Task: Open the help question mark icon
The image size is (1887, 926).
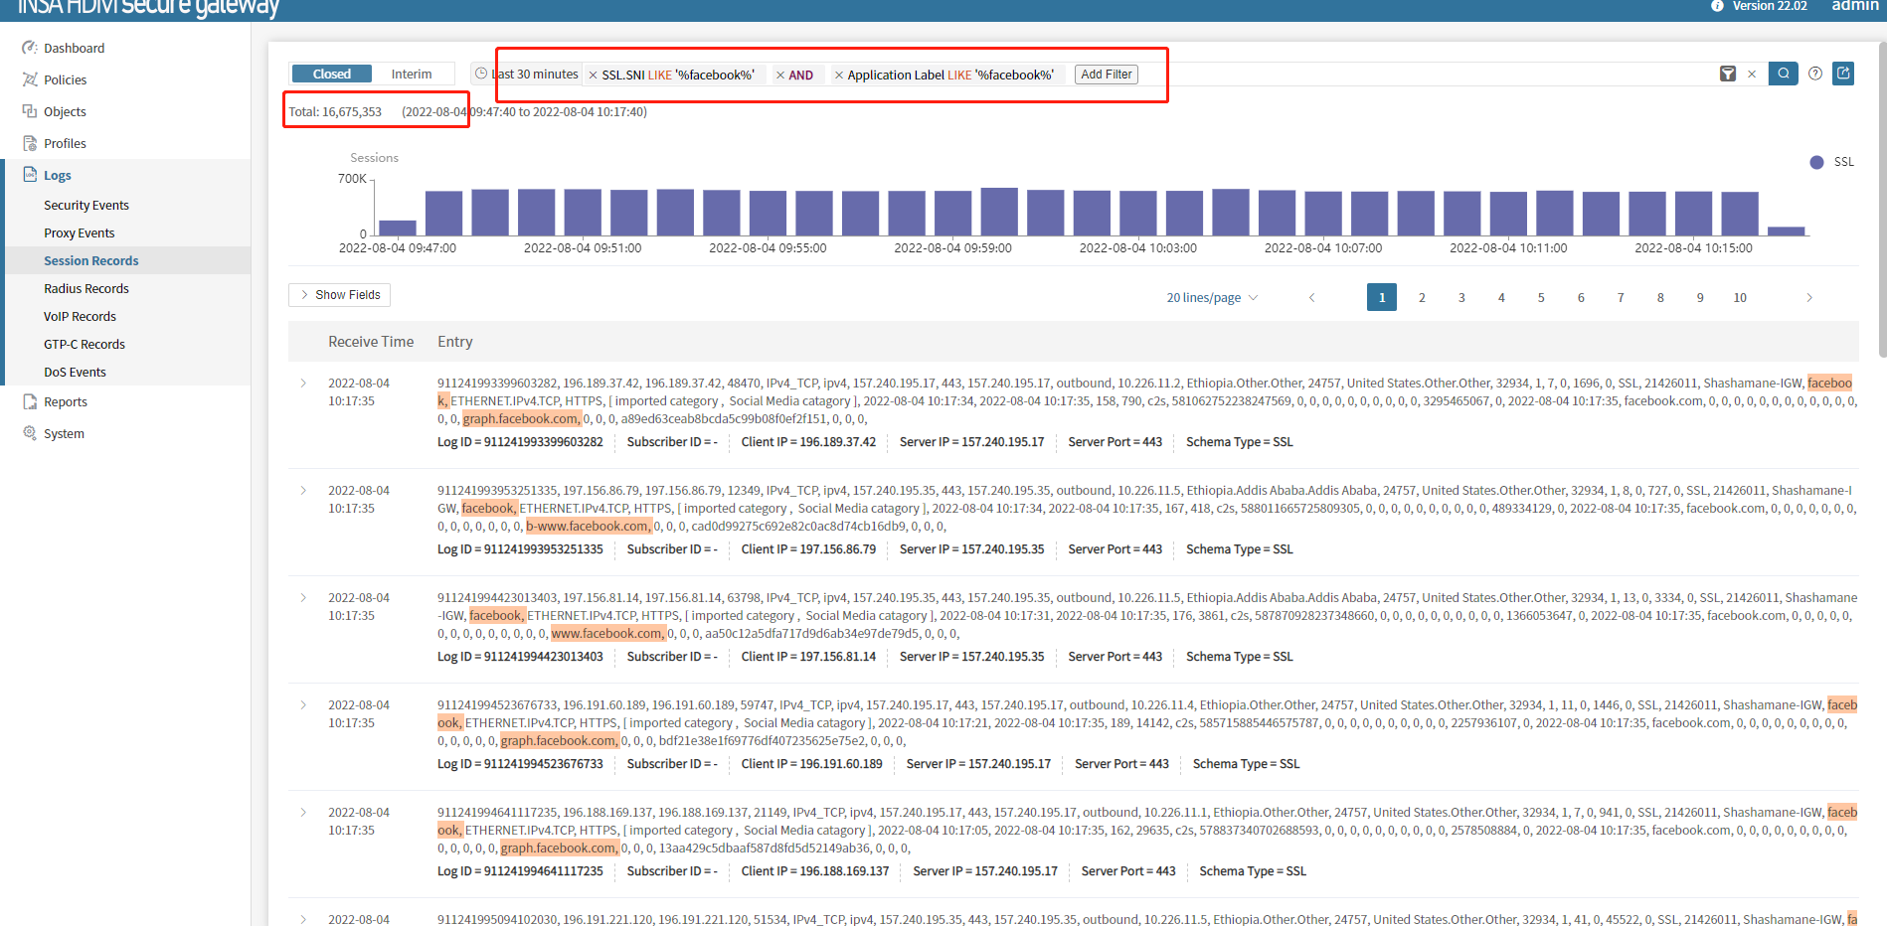Action: (x=1815, y=74)
